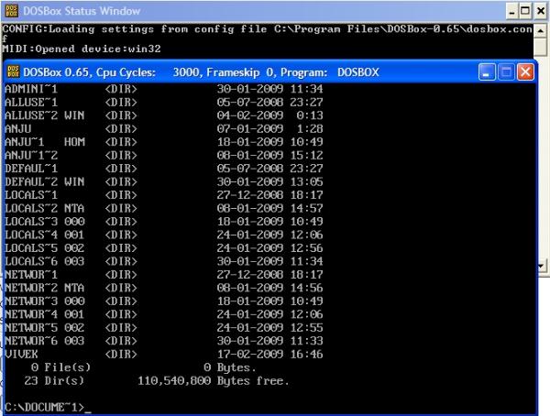Click the ANJU~1~2 directory name
This screenshot has width=550, height=416.
click(31, 155)
